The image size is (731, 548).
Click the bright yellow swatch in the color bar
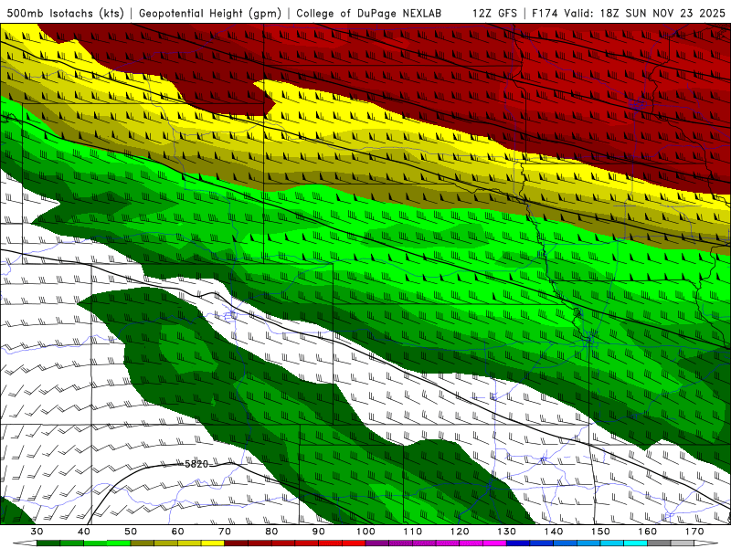[213, 543]
